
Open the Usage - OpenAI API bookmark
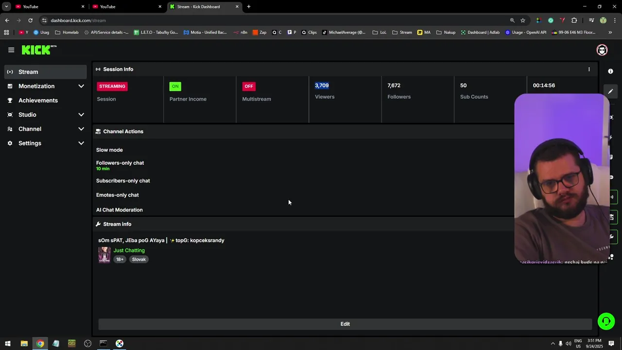point(526,33)
